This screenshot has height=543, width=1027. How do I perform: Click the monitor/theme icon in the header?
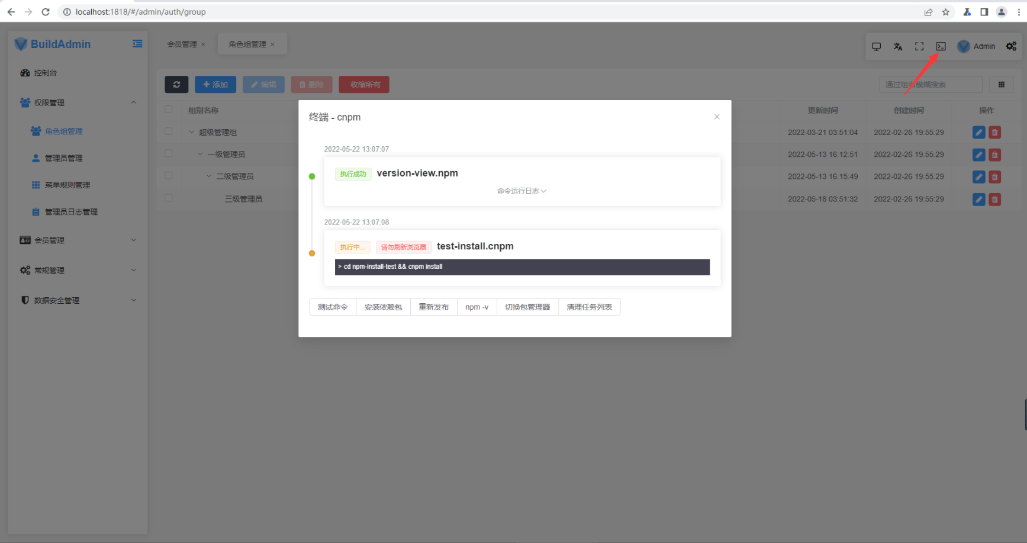tap(877, 46)
